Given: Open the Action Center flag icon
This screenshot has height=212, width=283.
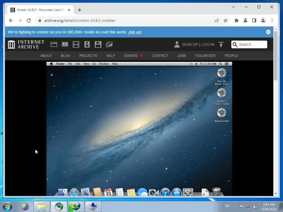Looking at the screenshot, I should tap(242, 207).
